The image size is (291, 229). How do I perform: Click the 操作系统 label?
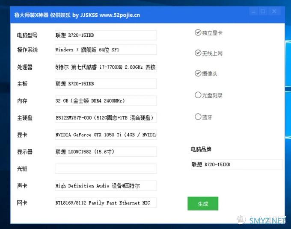pyautogui.click(x=27, y=50)
